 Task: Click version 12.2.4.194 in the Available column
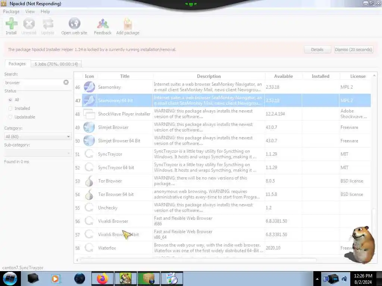[x=275, y=114]
